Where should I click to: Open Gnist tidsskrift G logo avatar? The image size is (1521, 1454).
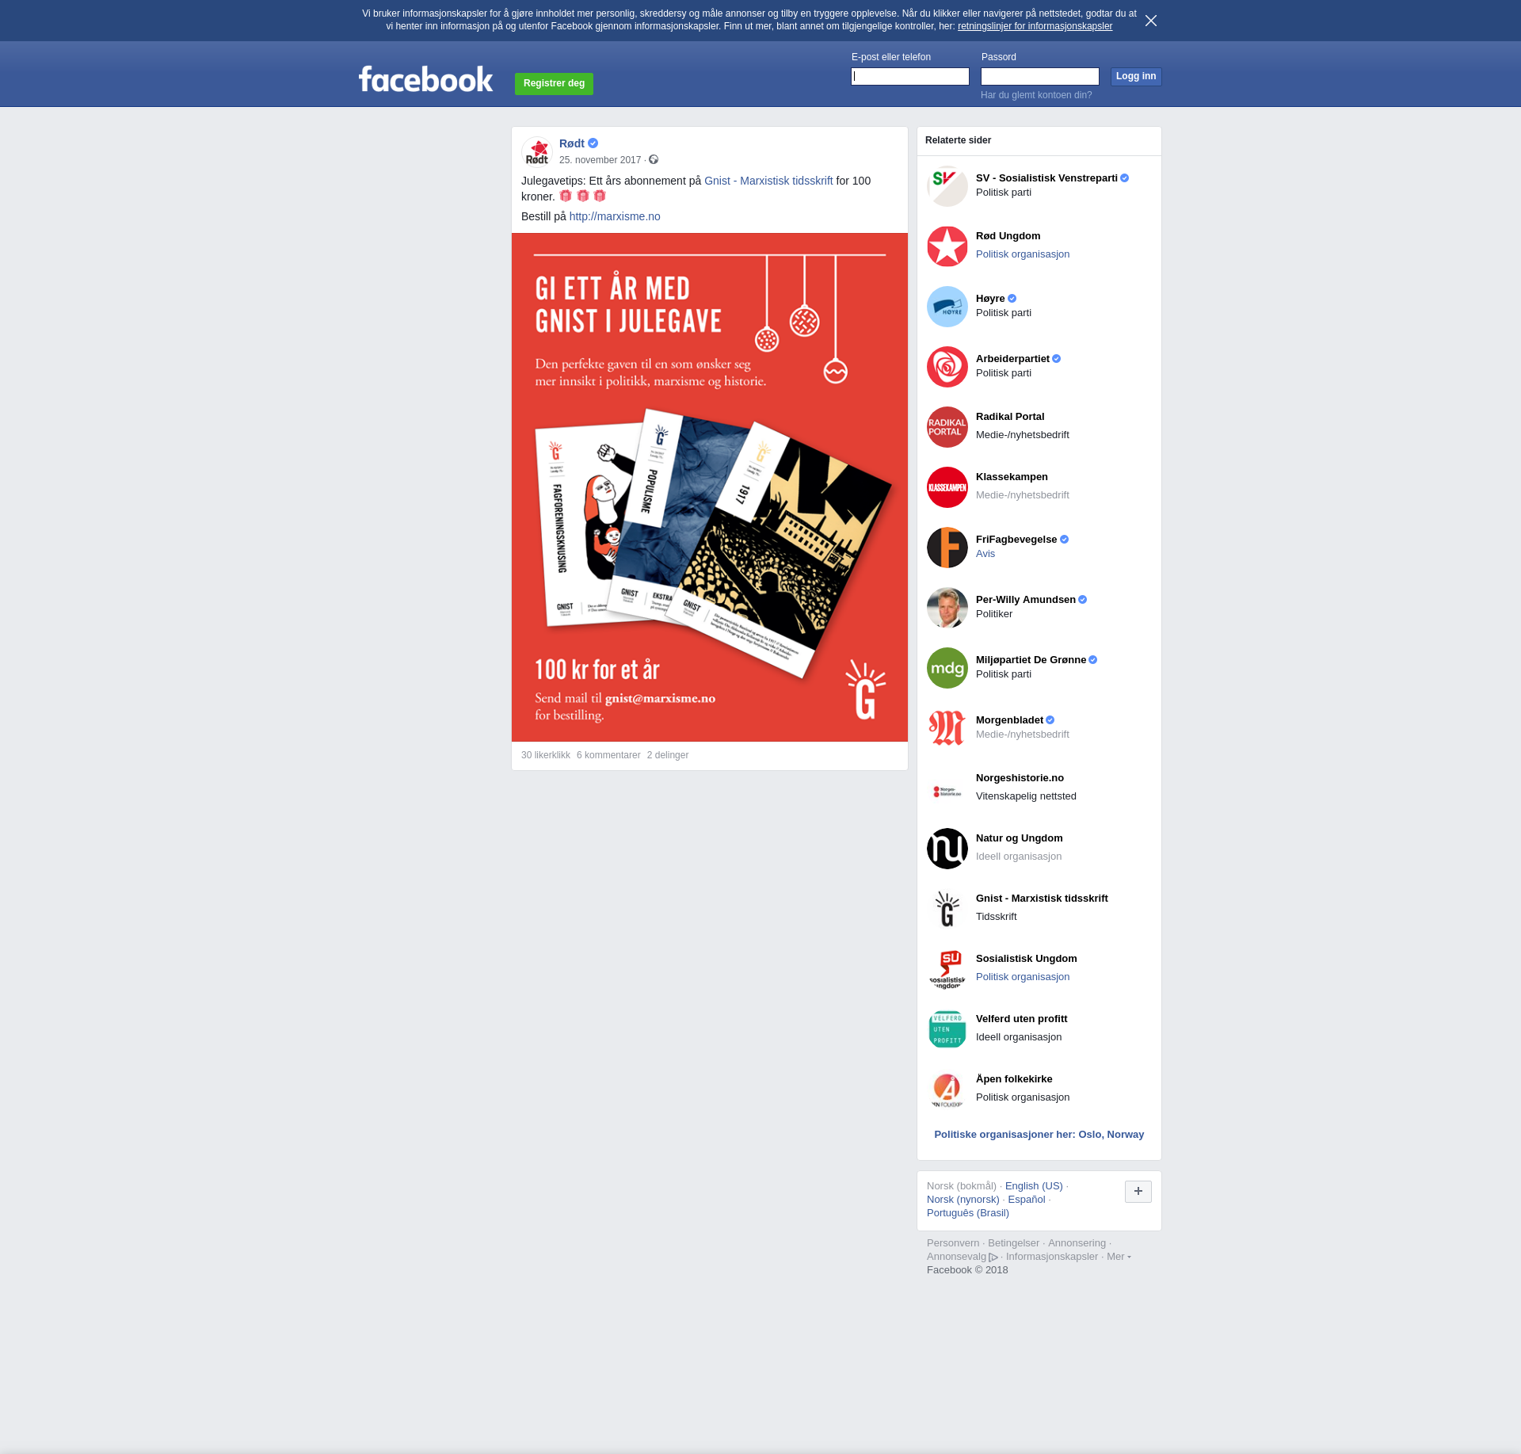[947, 909]
